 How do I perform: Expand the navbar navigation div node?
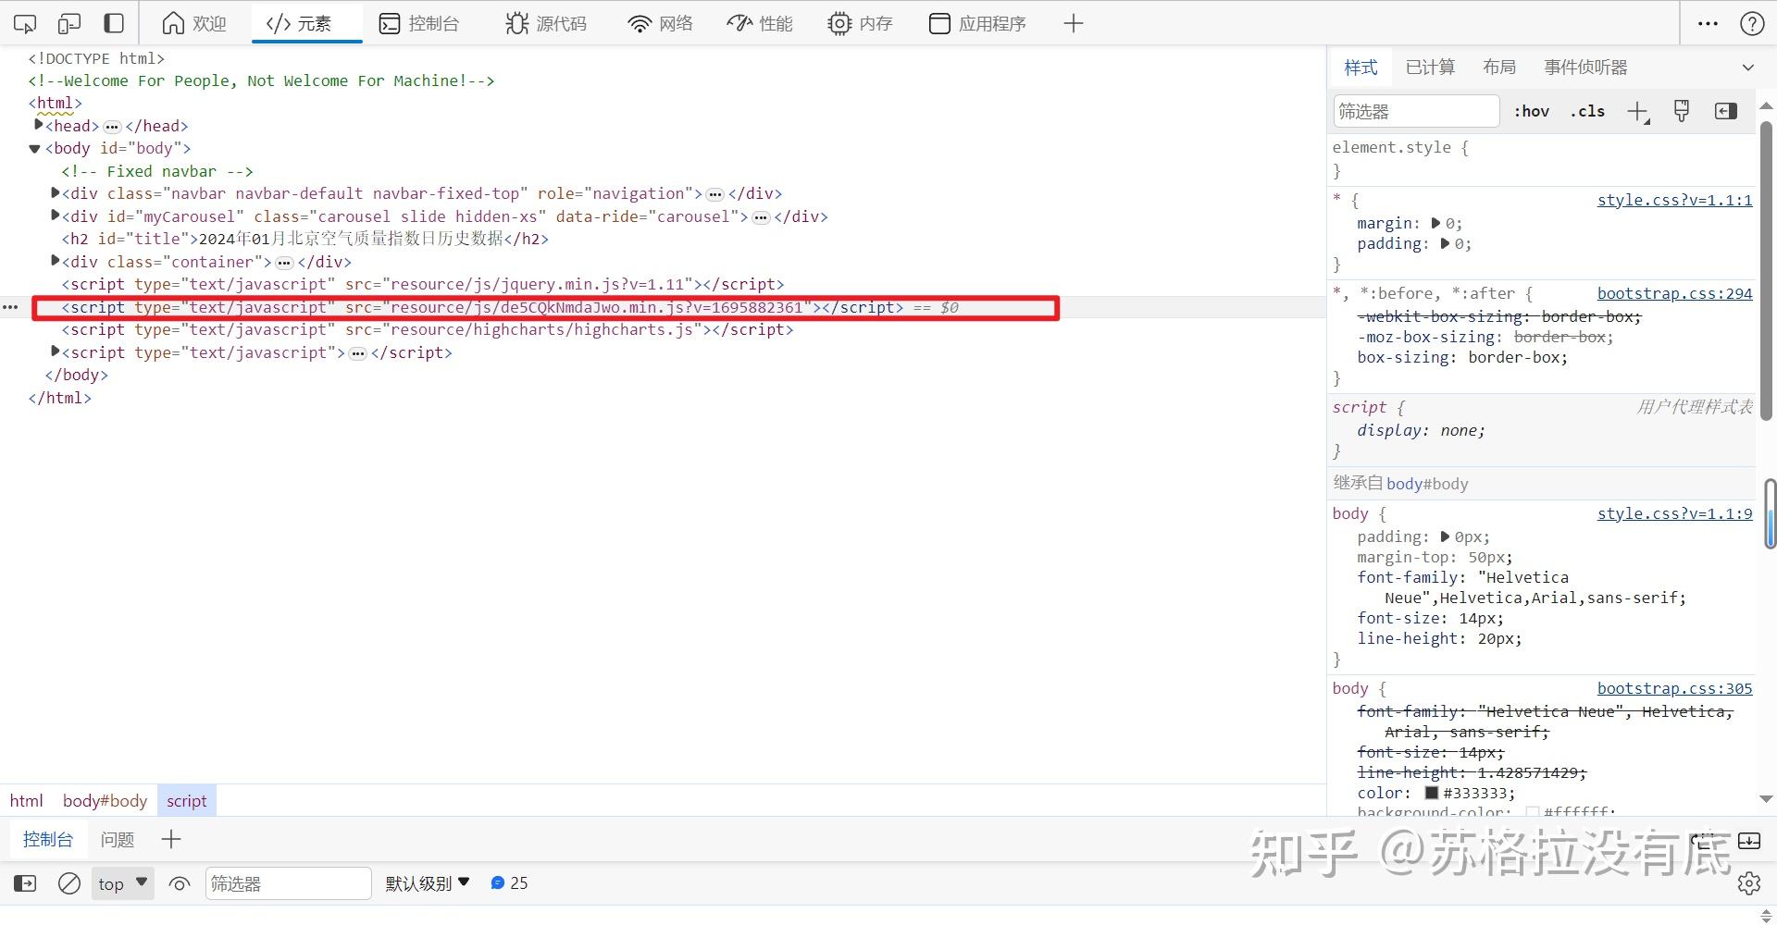(x=55, y=192)
